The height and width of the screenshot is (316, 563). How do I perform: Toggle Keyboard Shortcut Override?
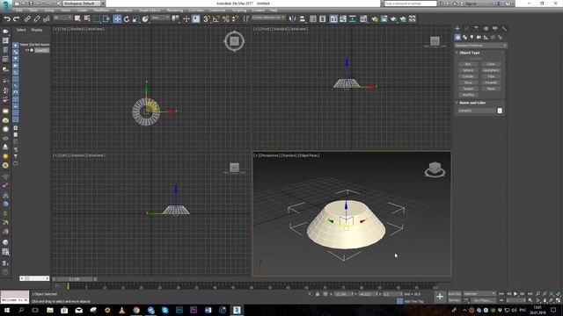tap(195, 18)
